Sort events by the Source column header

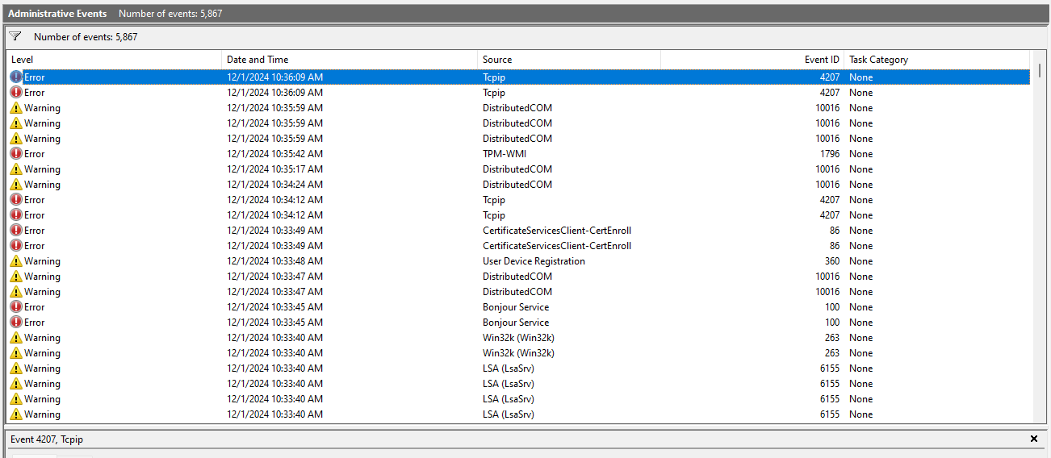(x=569, y=60)
